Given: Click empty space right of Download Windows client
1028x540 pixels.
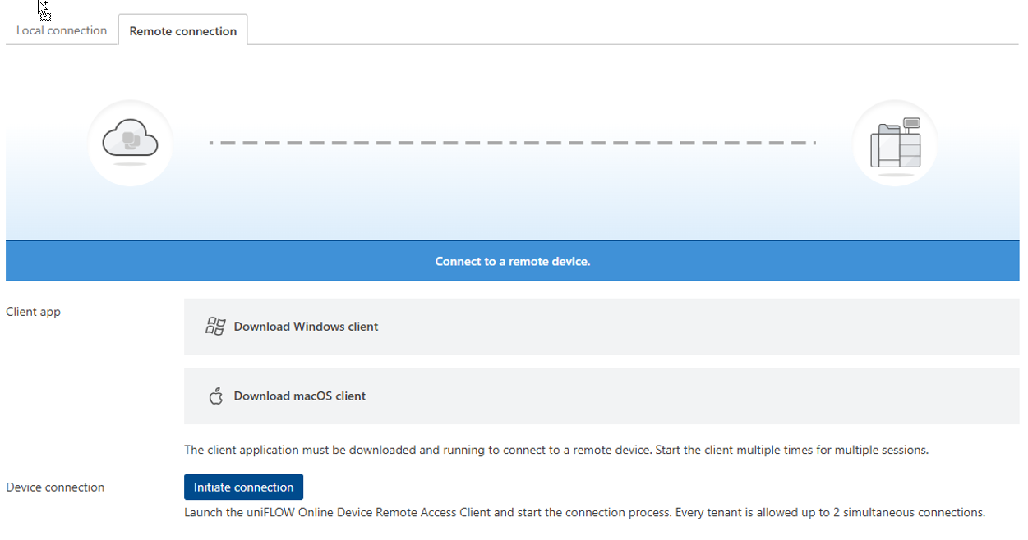Looking at the screenshot, I should [698, 327].
